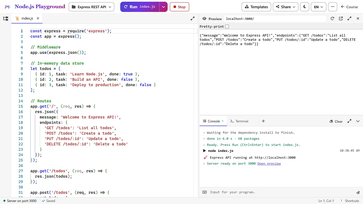Click the Saved status indicator
The width and height of the screenshot is (363, 204).
(x=48, y=201)
